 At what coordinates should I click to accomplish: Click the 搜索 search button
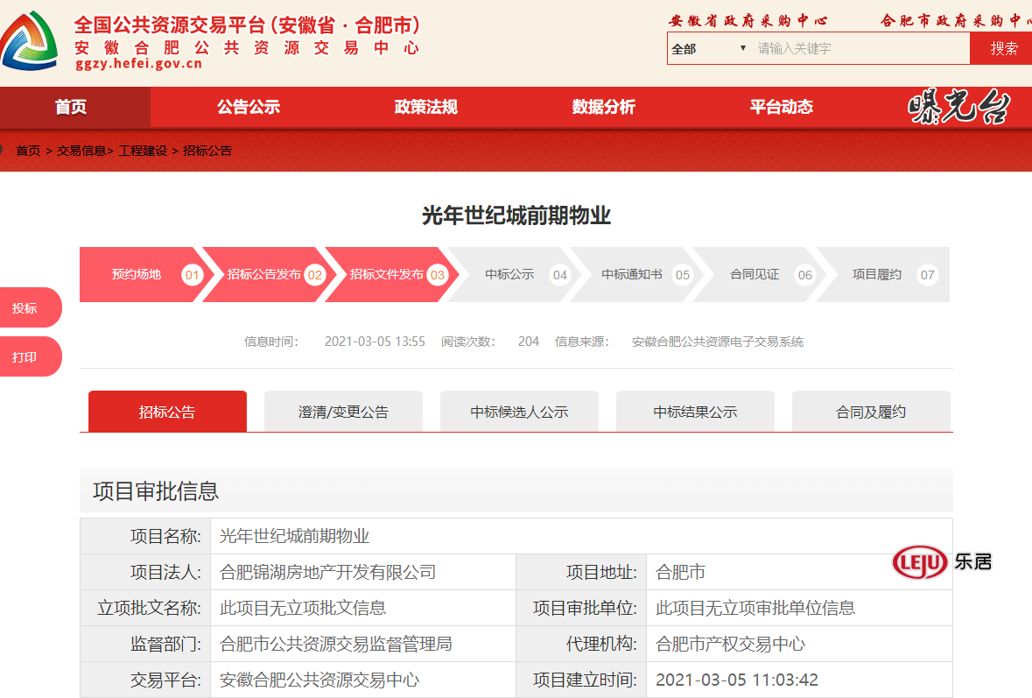tap(1001, 49)
